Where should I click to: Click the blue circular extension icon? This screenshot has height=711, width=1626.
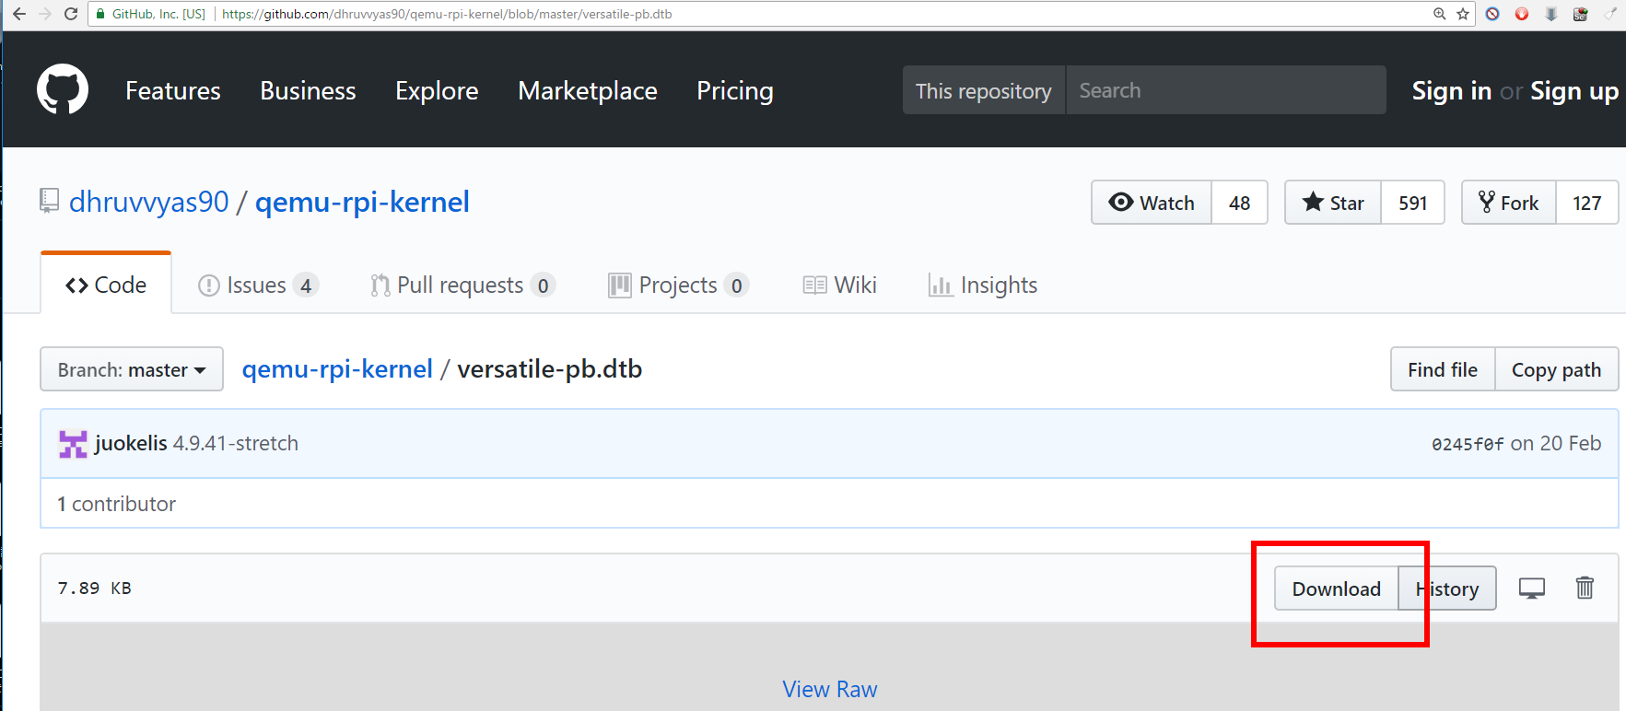[x=1492, y=14]
